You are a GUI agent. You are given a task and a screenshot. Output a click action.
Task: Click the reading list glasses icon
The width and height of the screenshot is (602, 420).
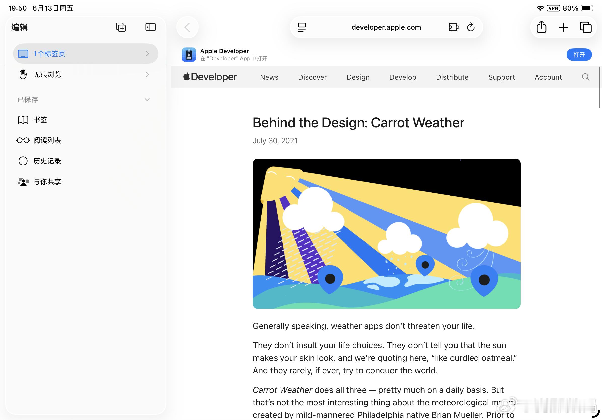[x=23, y=140]
